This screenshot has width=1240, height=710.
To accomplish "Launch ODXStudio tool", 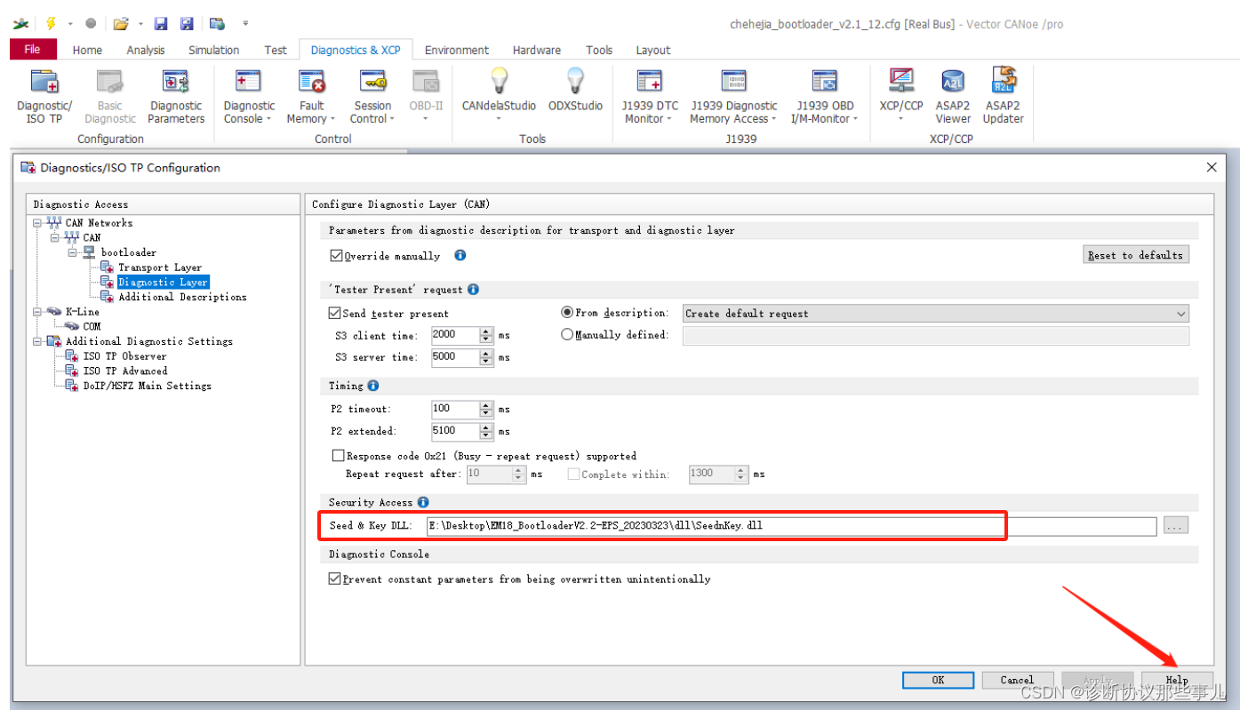I will pos(575,90).
